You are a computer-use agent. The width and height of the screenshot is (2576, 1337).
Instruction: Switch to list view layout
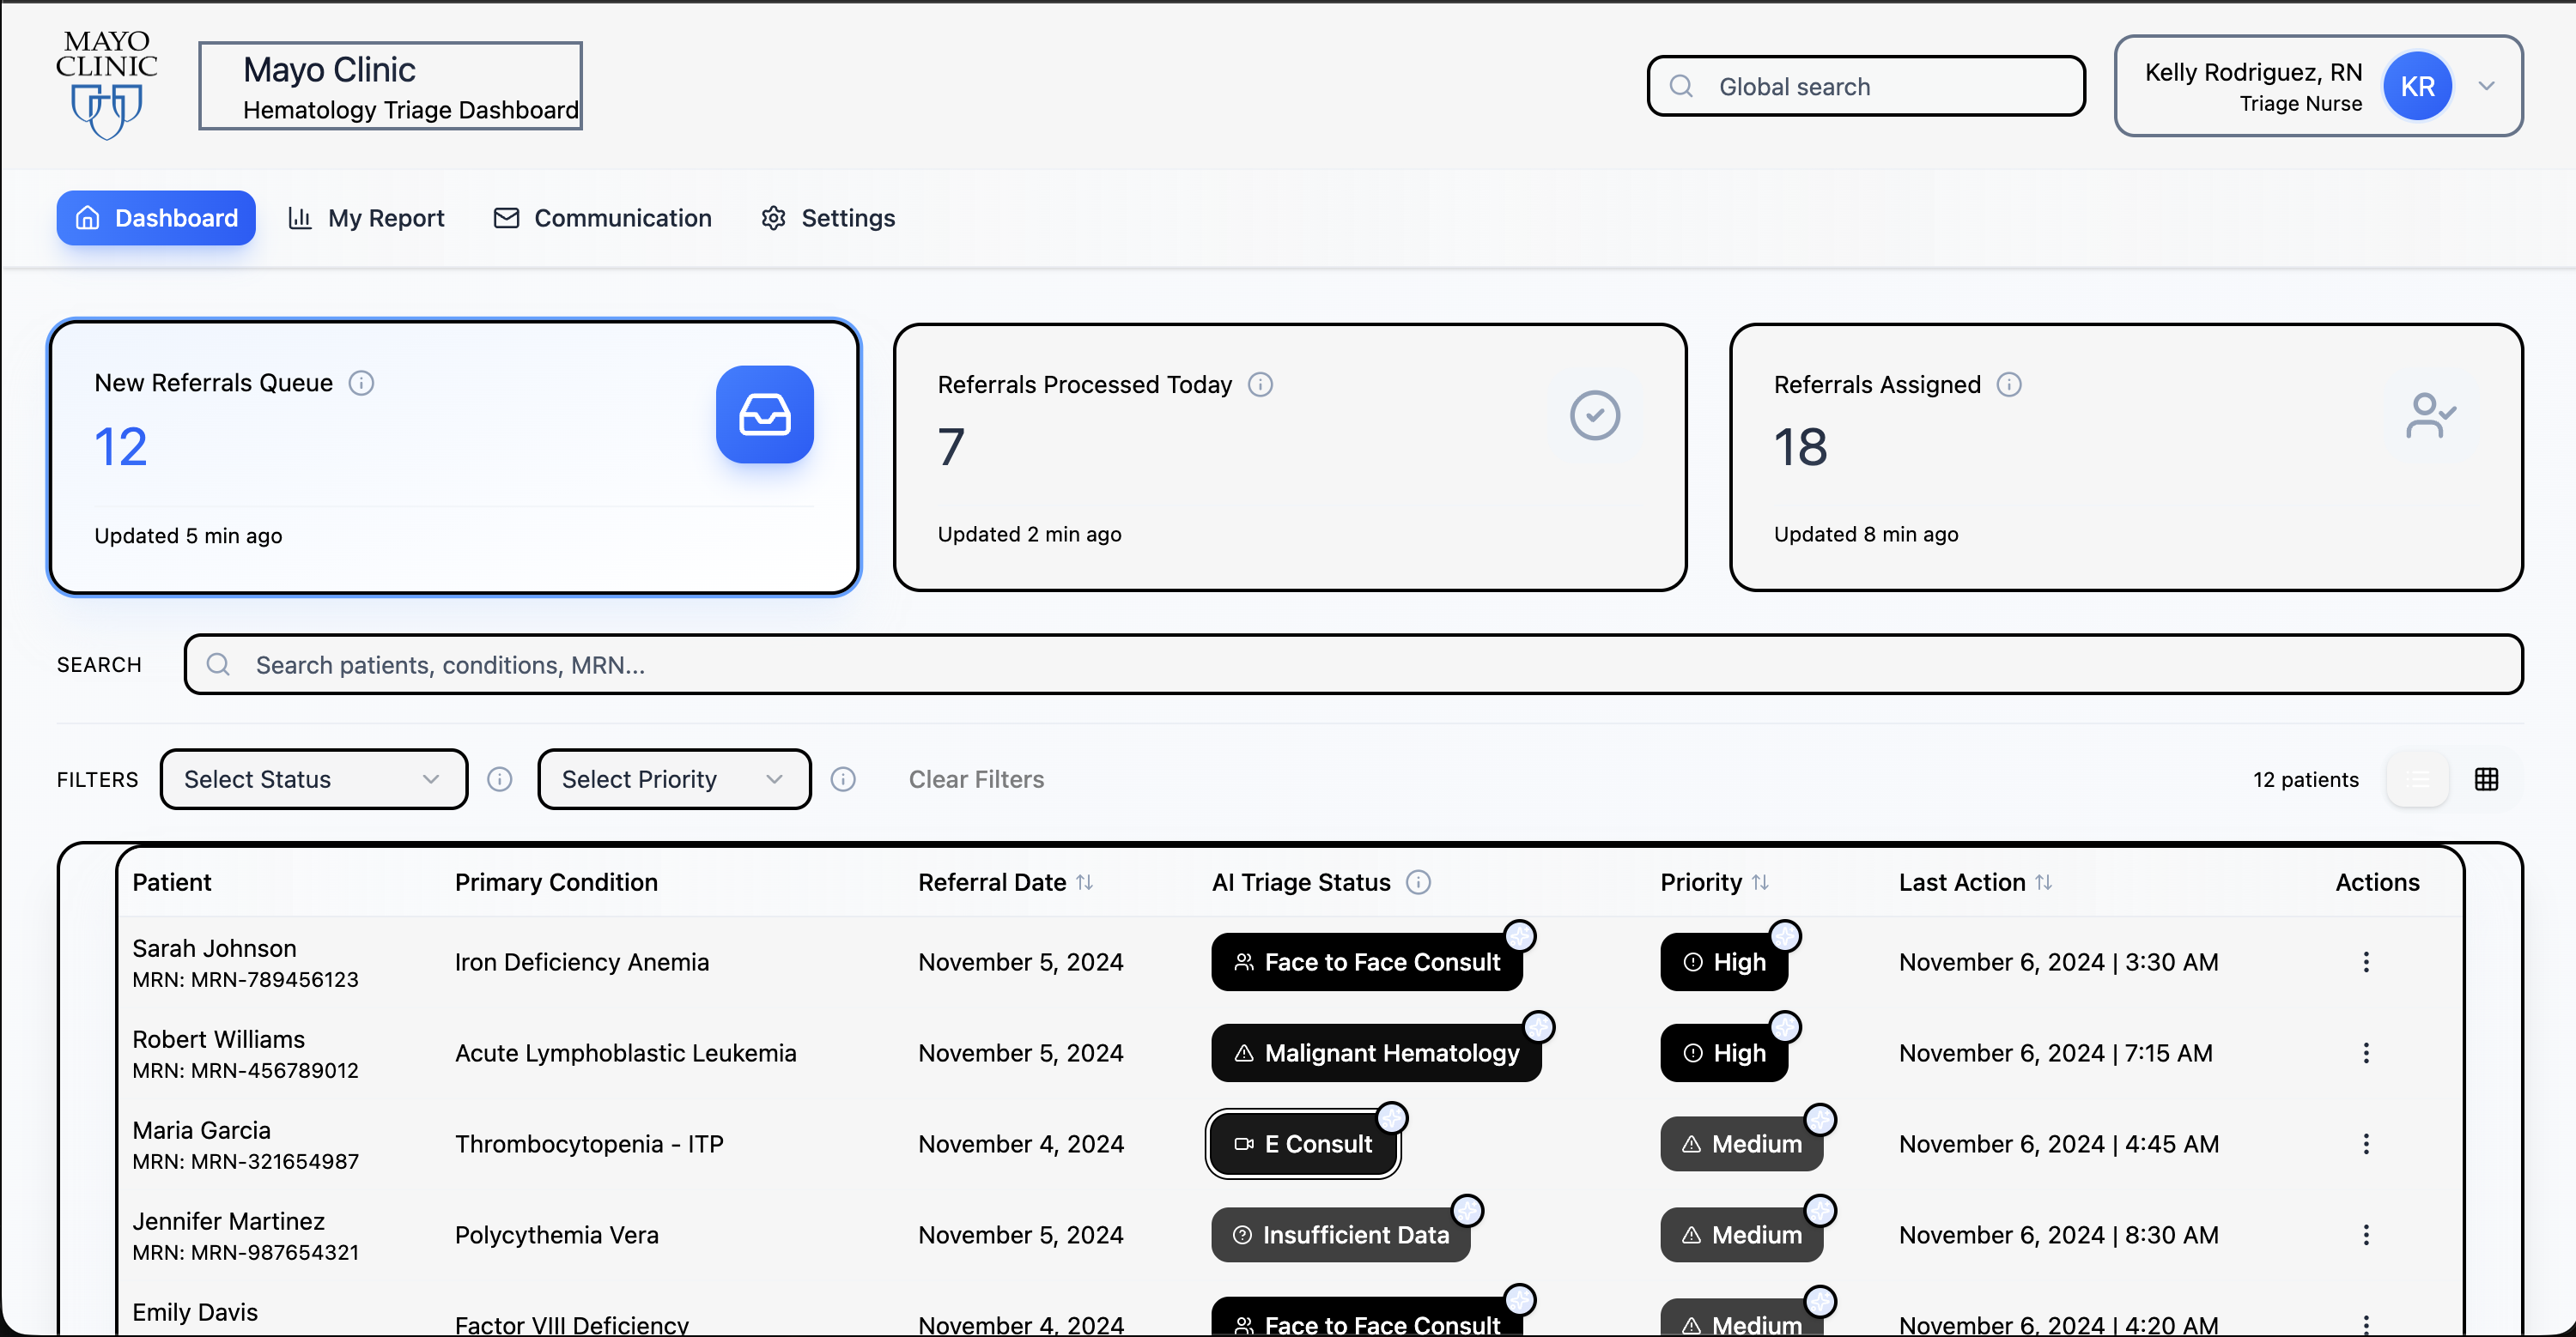pyautogui.click(x=2417, y=779)
